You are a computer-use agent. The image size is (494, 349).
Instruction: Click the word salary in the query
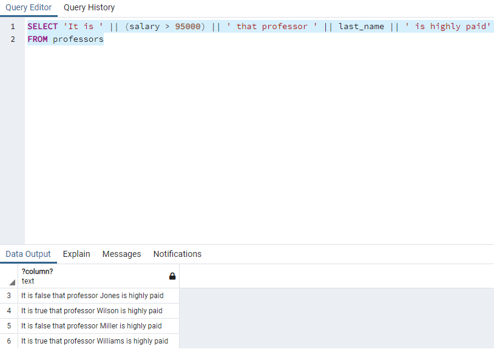[144, 27]
